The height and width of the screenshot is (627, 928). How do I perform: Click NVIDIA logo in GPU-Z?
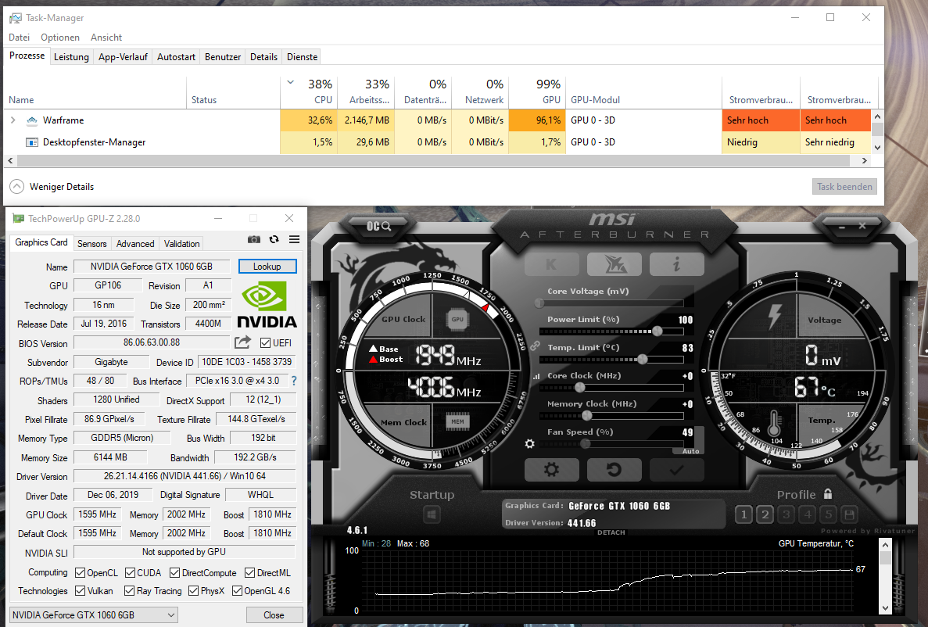click(x=267, y=304)
